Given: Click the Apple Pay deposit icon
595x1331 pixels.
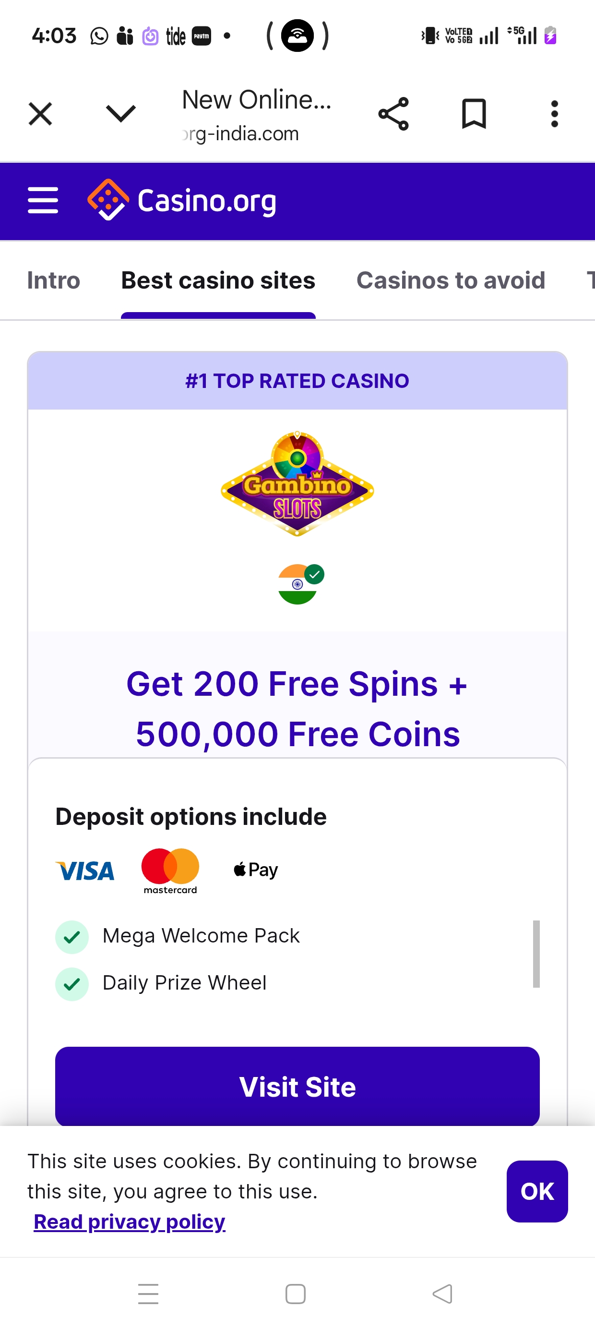Looking at the screenshot, I should point(256,870).
